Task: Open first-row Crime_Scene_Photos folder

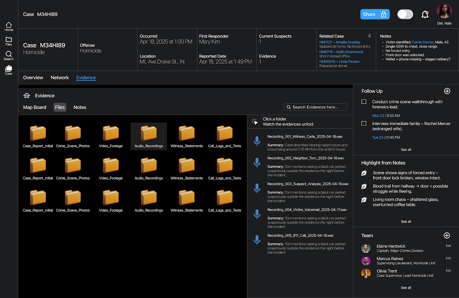Action: point(73,136)
